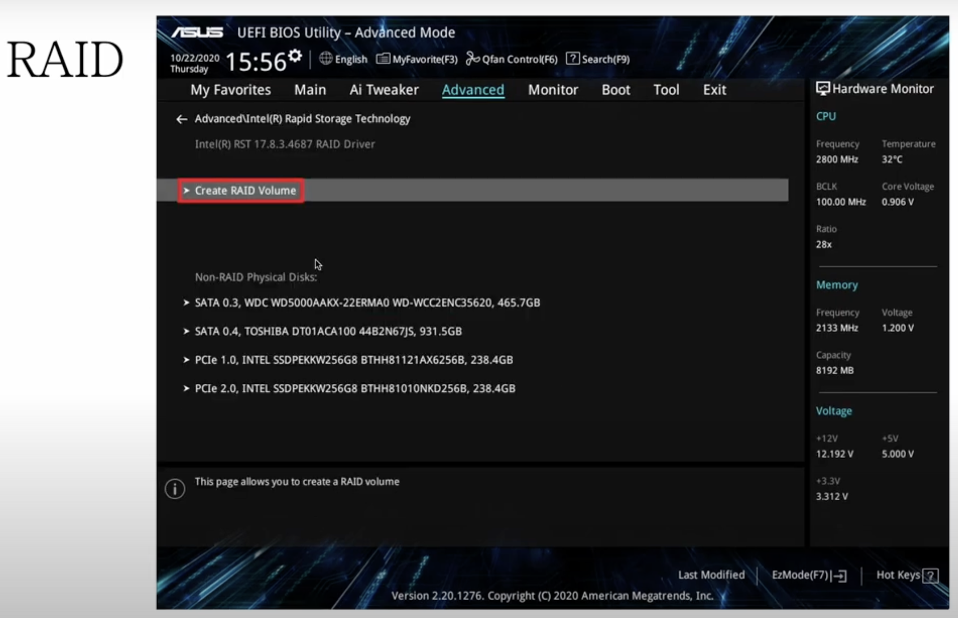Open the My Favorites tab
958x618 pixels.
231,90
